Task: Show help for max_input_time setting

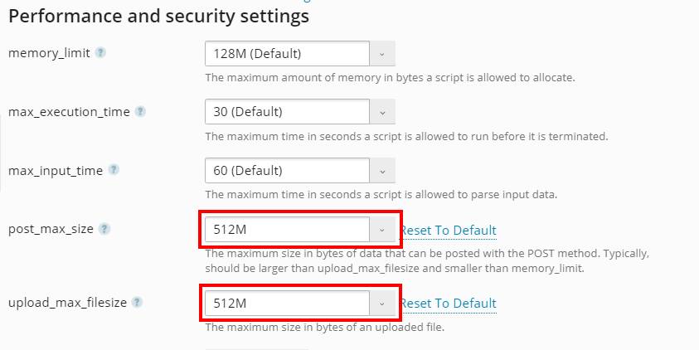Action: [114, 170]
